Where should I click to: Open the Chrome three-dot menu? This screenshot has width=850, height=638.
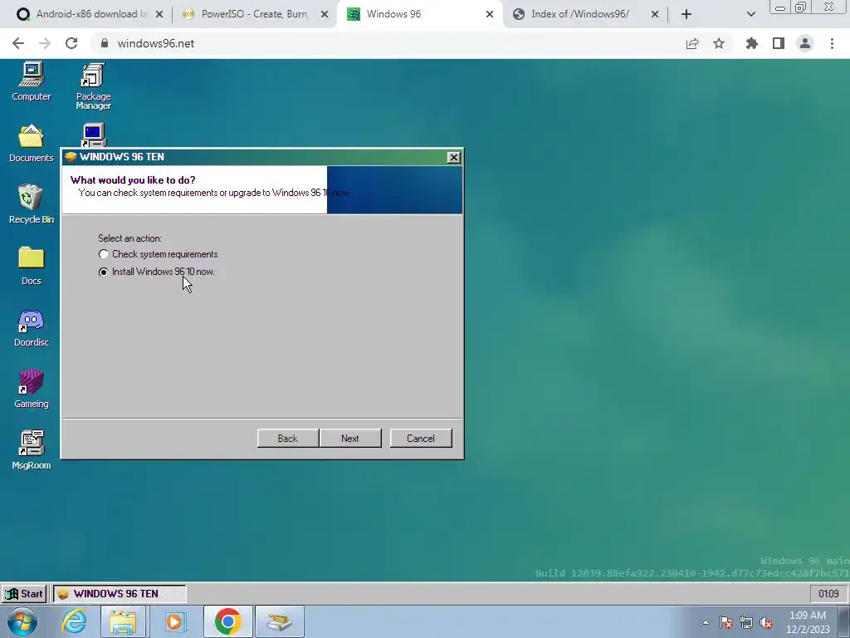[x=832, y=43]
